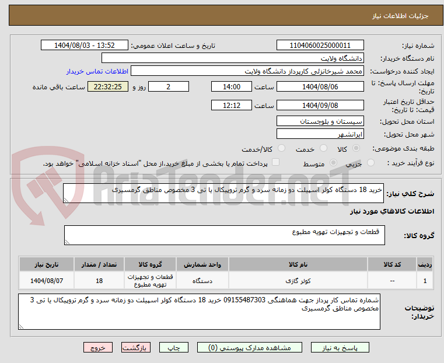Select the متوسط purchase type radio
The image size is (444, 363).
click(334, 163)
